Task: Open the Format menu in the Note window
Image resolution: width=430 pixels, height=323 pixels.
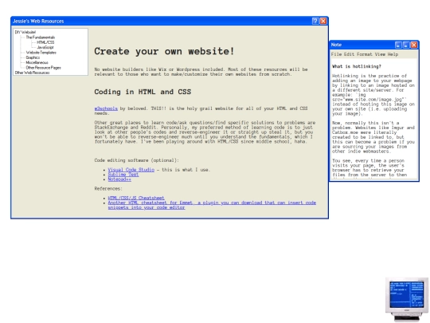Action: 365,54
